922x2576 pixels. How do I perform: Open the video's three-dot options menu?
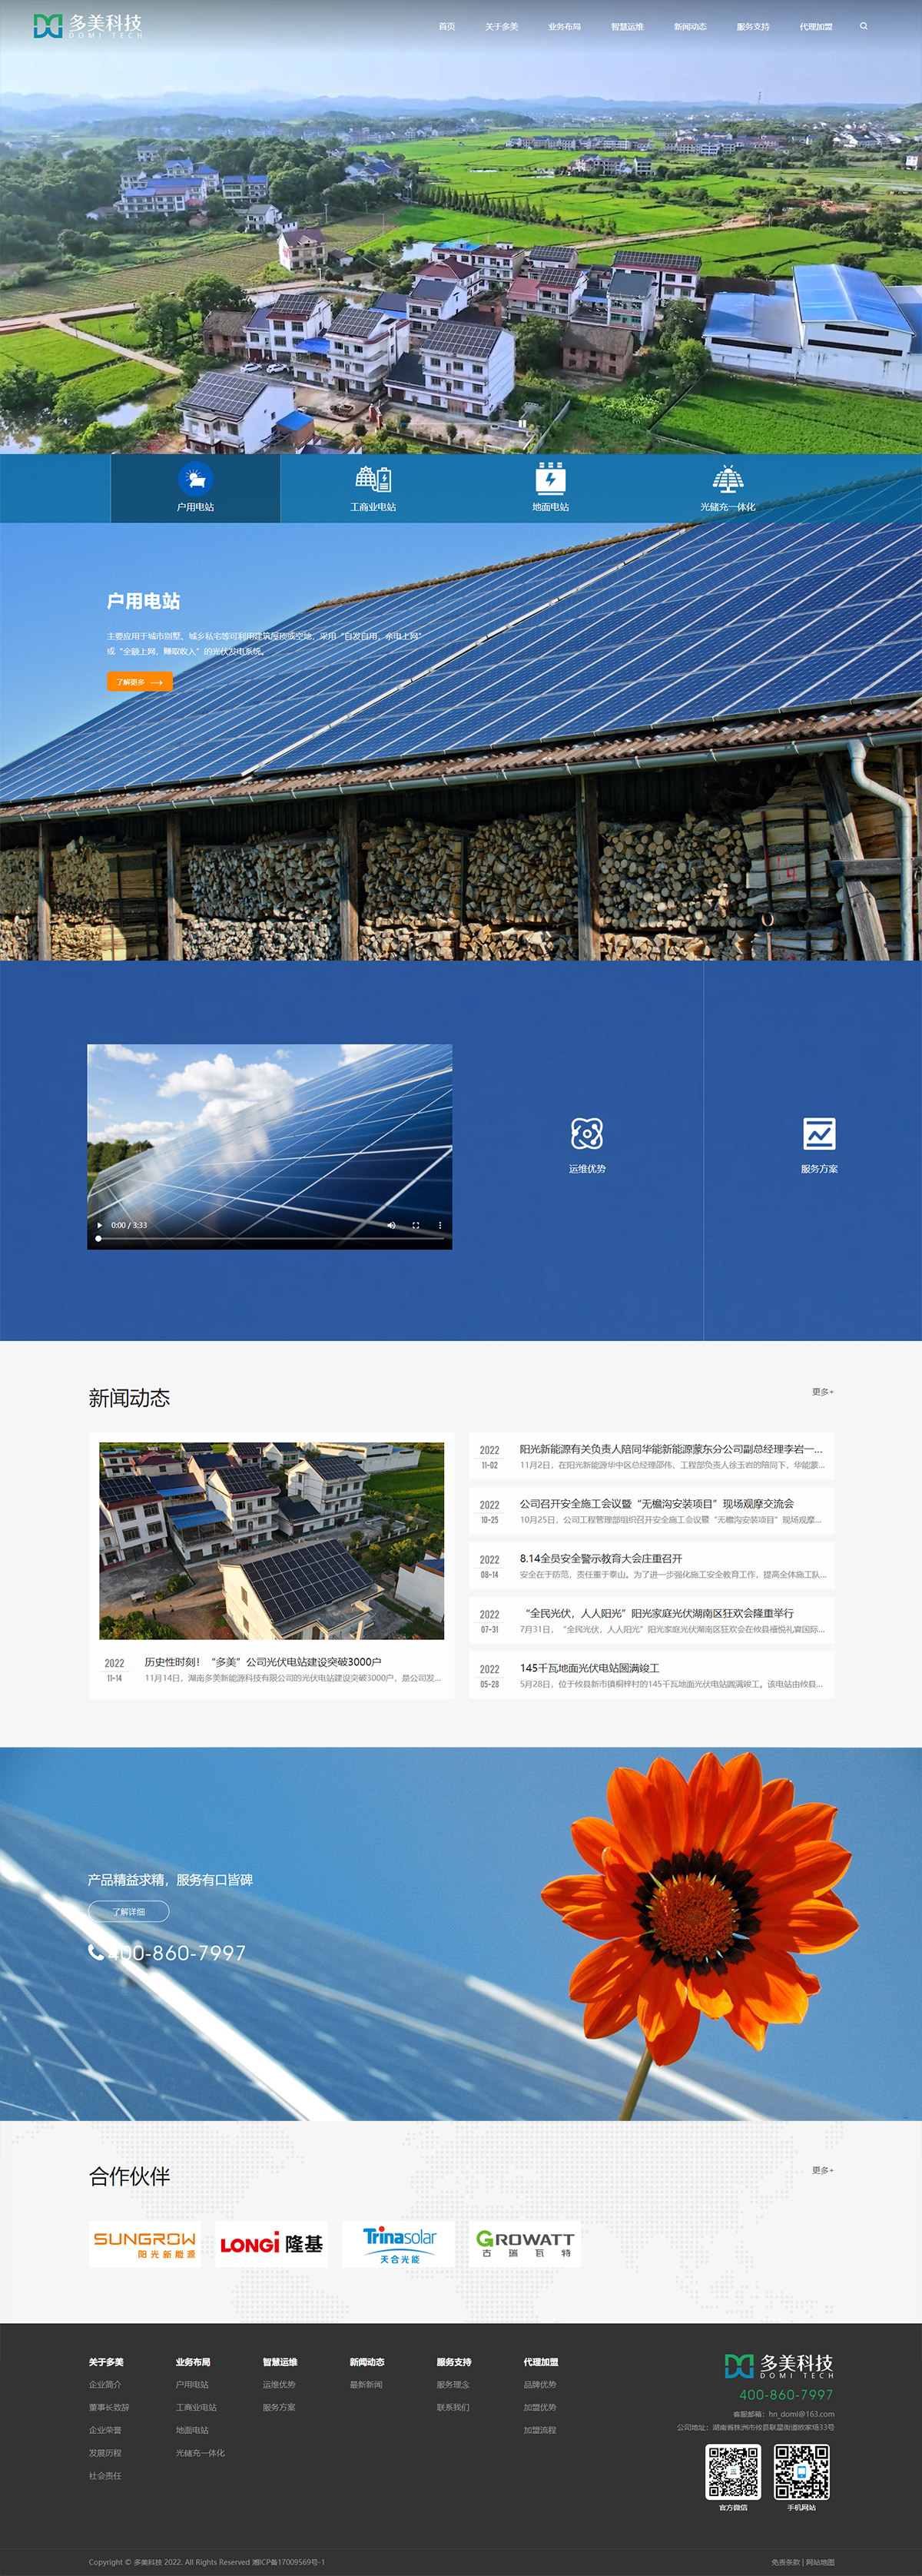click(x=439, y=1225)
